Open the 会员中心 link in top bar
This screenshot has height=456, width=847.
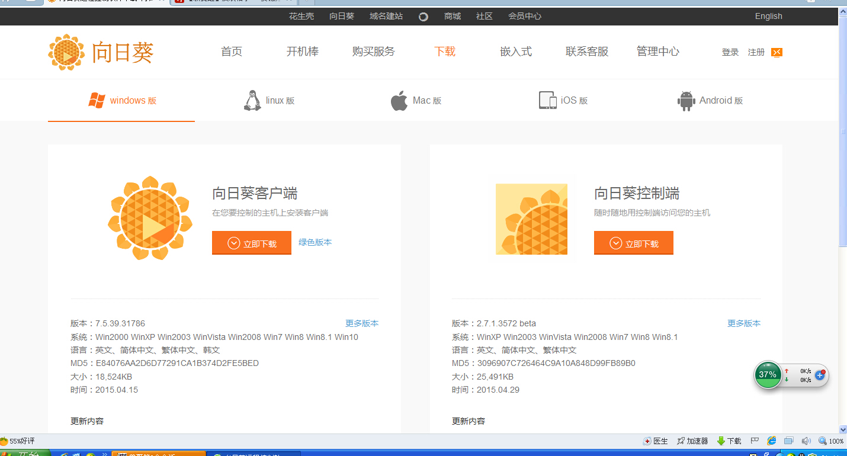pos(525,17)
